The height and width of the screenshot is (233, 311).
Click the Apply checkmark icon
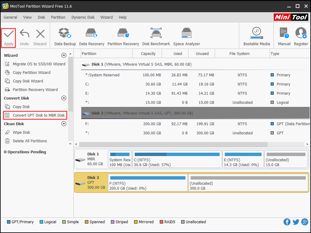(9, 34)
